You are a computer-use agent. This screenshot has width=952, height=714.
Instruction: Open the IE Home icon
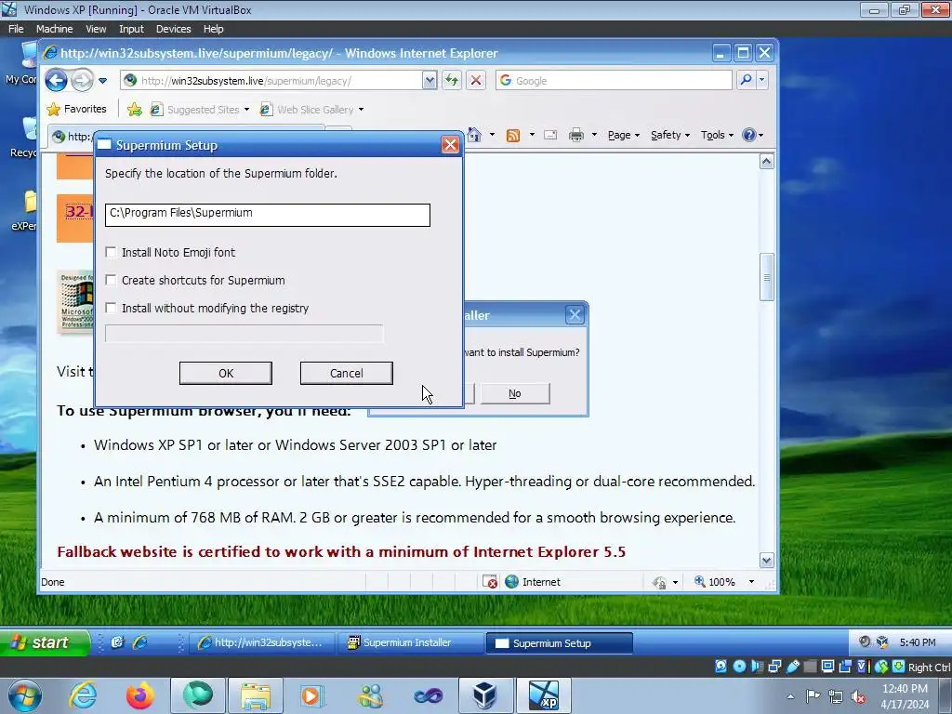[x=474, y=135]
